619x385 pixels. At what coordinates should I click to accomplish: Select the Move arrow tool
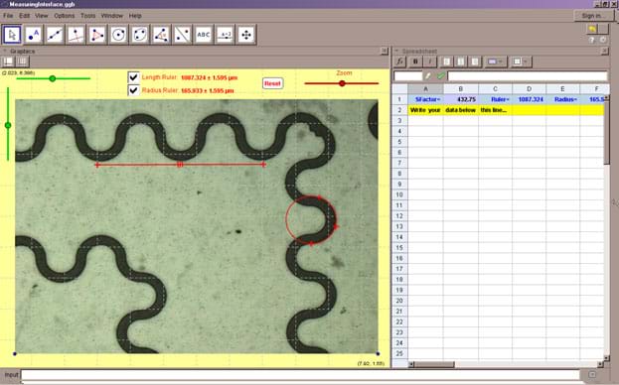pos(12,35)
